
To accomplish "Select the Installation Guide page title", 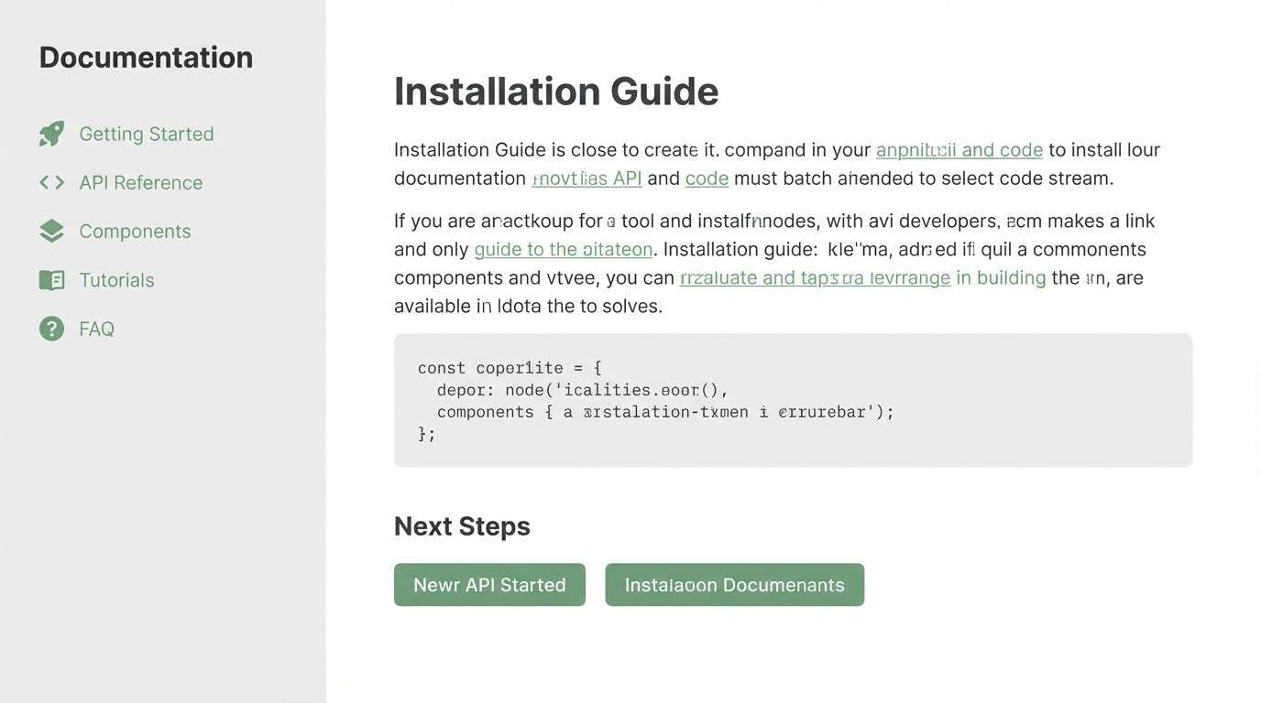I will [x=556, y=92].
